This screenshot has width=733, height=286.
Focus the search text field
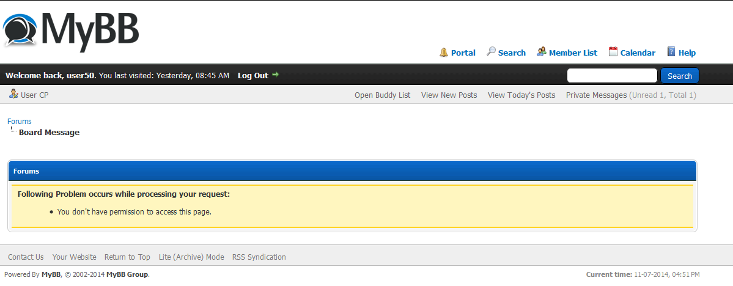coord(612,76)
